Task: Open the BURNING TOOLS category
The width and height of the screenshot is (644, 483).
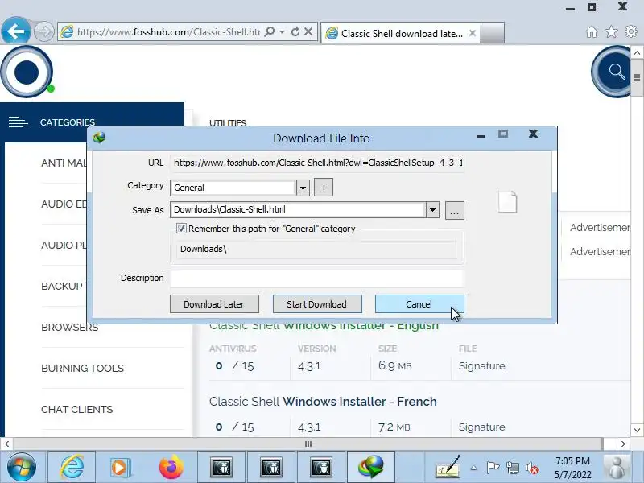Action: (x=82, y=369)
